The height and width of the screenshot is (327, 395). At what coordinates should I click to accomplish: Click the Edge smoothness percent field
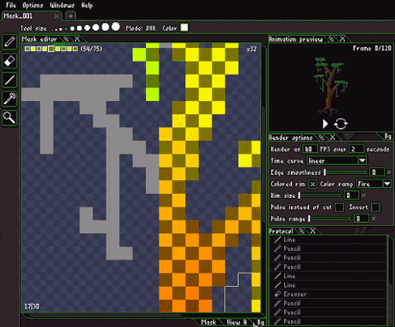pyautogui.click(x=378, y=173)
